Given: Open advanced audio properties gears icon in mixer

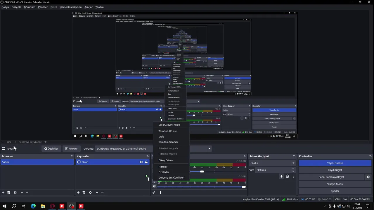Looking at the screenshot, I should click(x=154, y=192).
